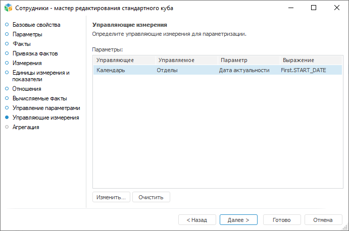This screenshot has height=231, width=349.
Task: Go to the Отношения step
Action: click(x=27, y=89)
